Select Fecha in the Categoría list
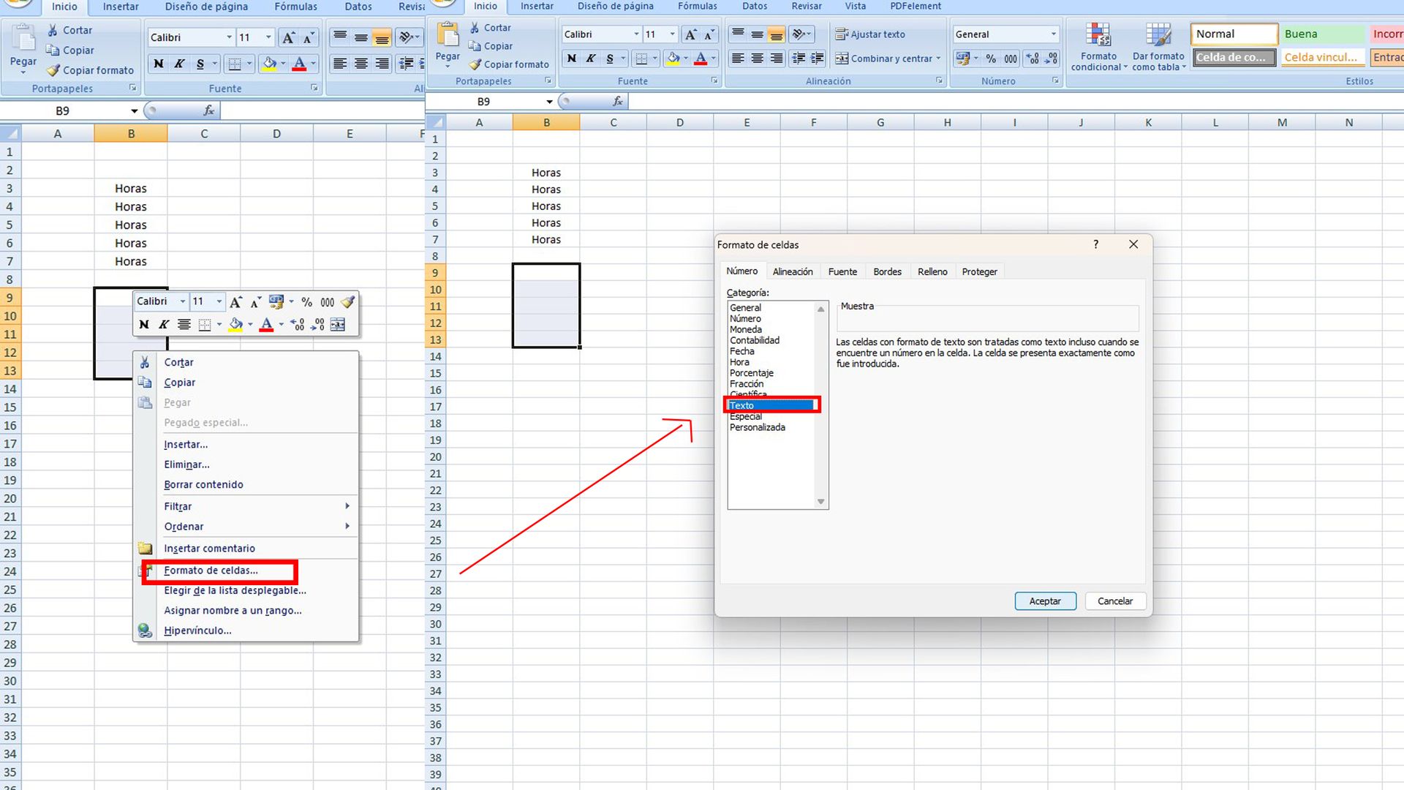This screenshot has width=1404, height=790. 742,351
